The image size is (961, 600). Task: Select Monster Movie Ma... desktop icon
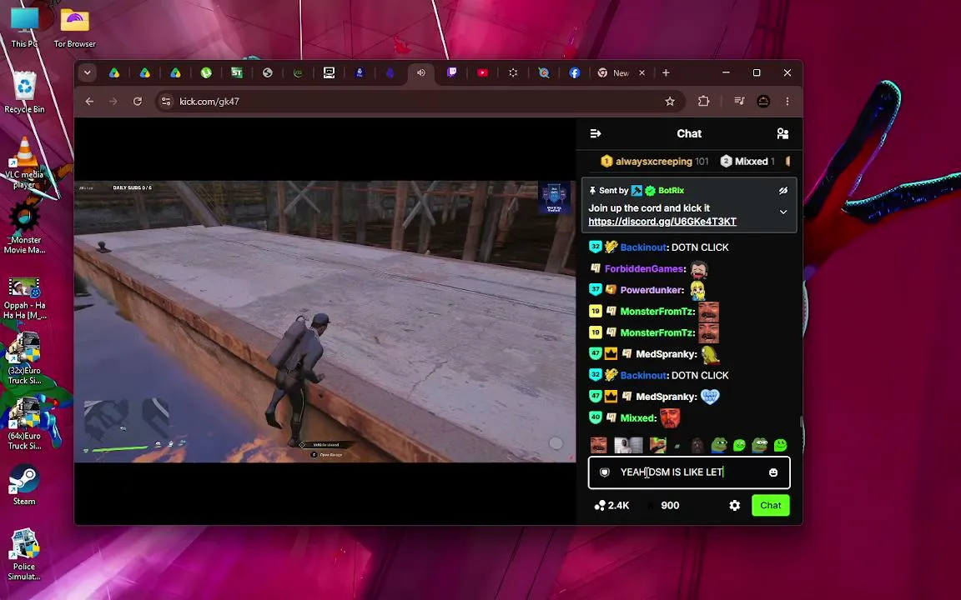click(24, 228)
